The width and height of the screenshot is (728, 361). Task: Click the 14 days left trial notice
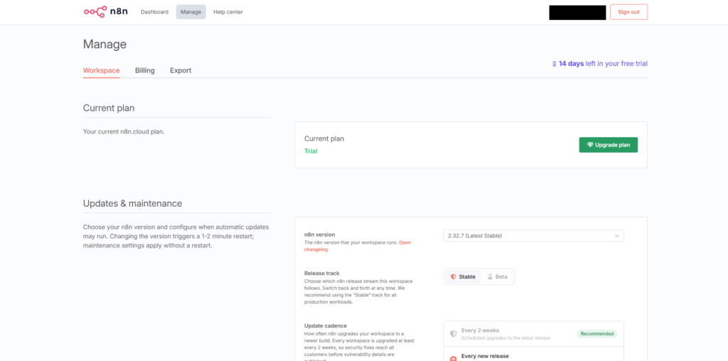tap(600, 63)
